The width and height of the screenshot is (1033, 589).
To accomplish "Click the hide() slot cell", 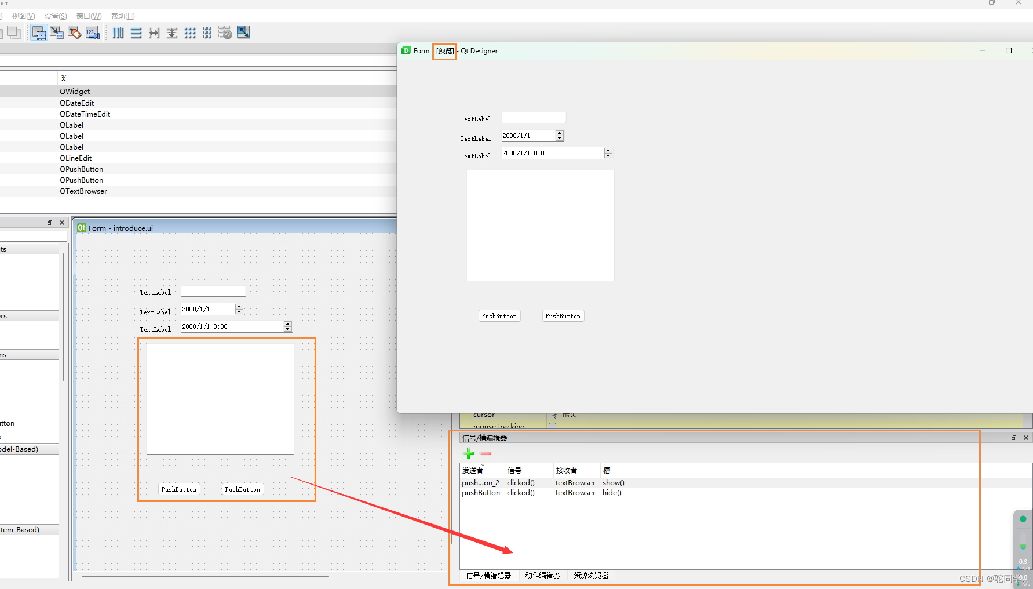I will click(612, 493).
